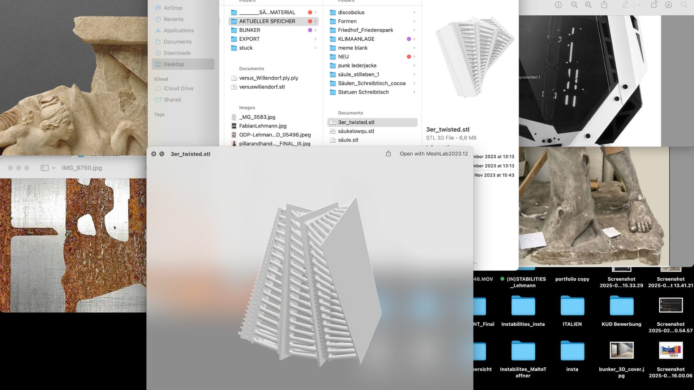Image resolution: width=694 pixels, height=390 pixels.
Task: Zoom out in the Preview toolbar
Action: coord(574,5)
